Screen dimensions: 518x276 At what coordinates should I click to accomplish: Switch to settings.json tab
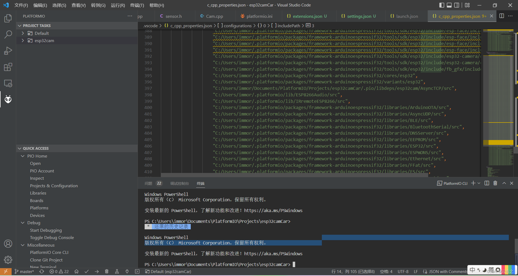[361, 16]
